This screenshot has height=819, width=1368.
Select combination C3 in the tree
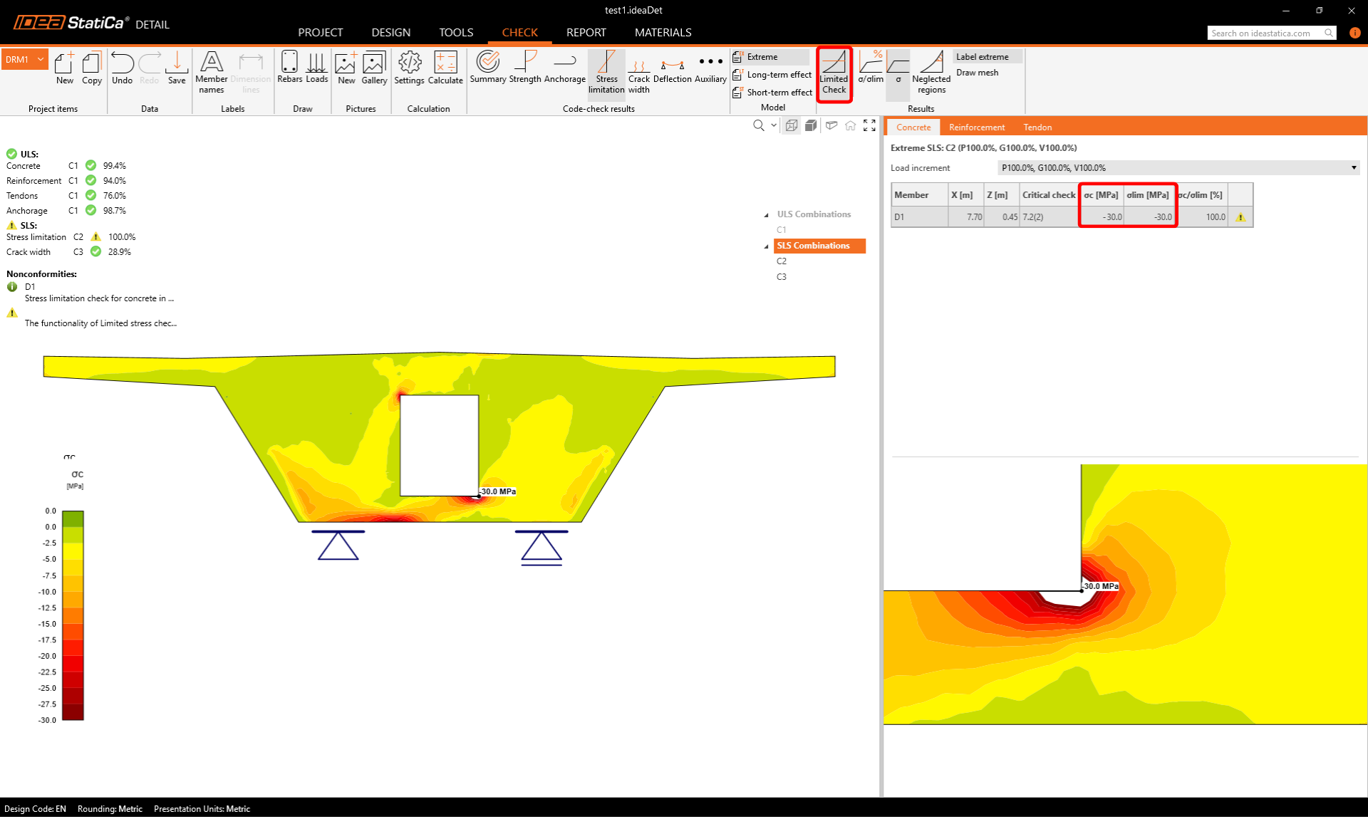[x=782, y=277]
